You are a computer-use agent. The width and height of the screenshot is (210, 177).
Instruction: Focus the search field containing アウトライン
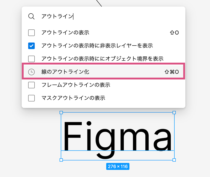tap(105, 16)
